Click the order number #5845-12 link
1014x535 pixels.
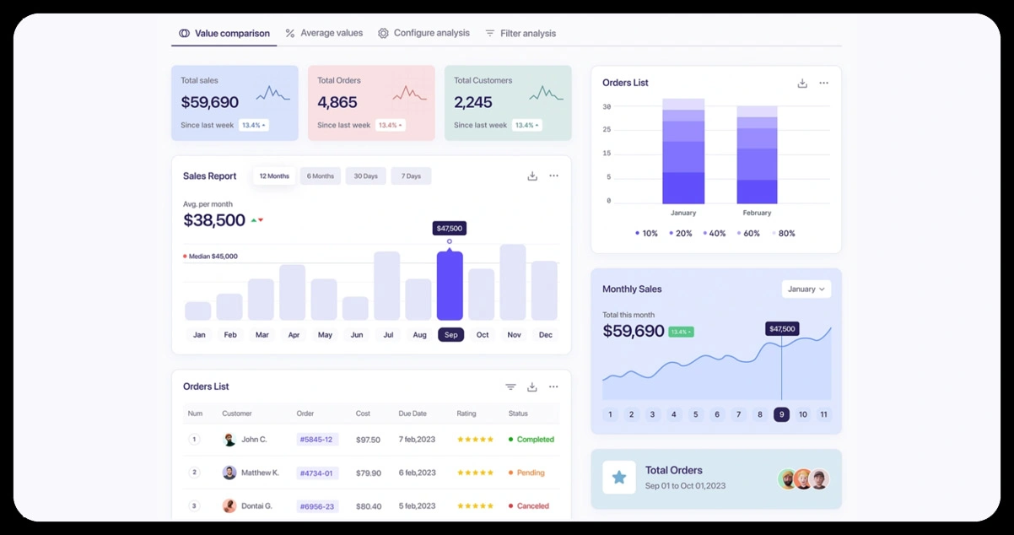click(x=316, y=439)
